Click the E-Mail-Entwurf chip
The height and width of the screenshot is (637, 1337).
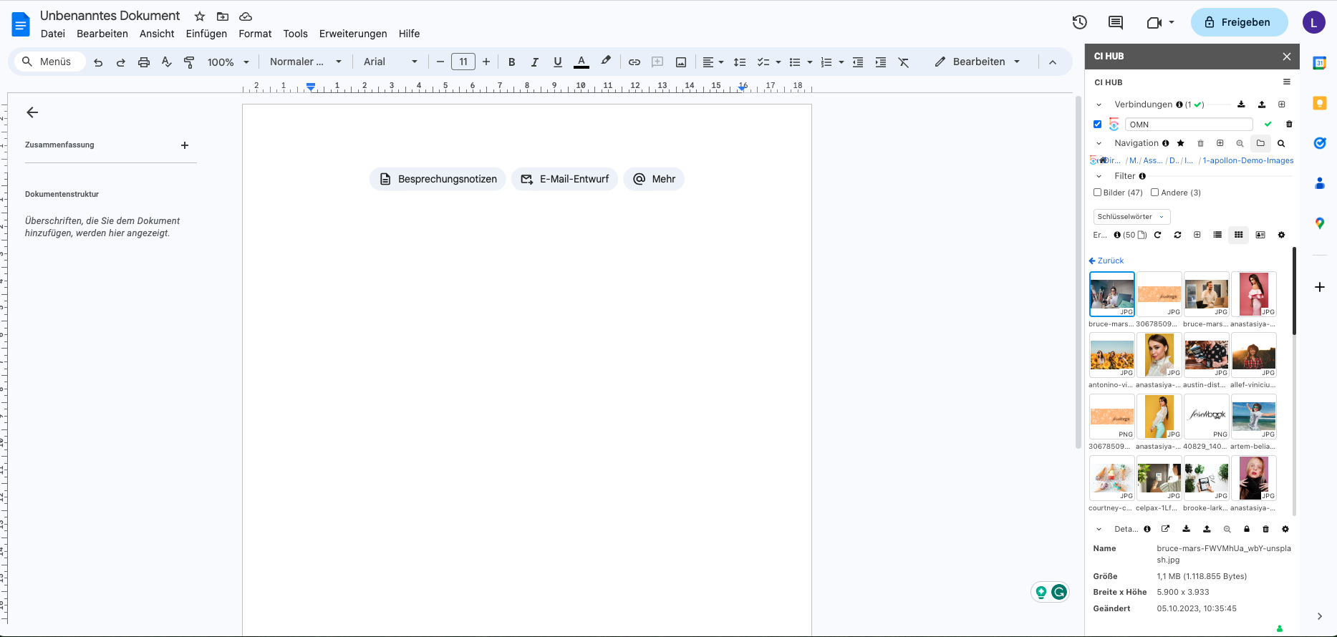pos(564,179)
